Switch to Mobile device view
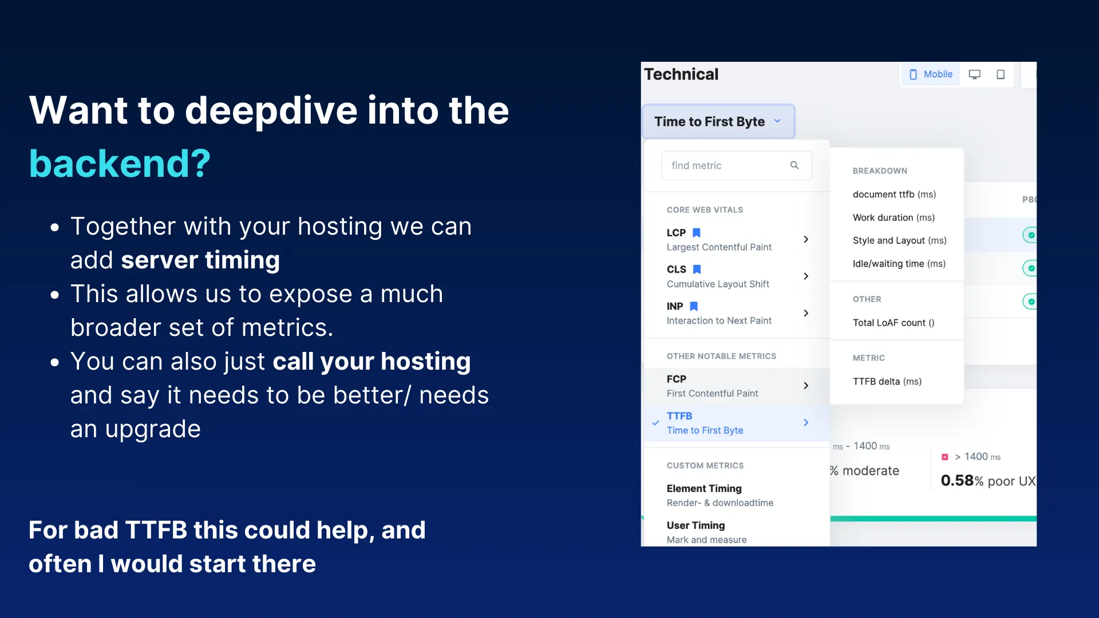 931,74
